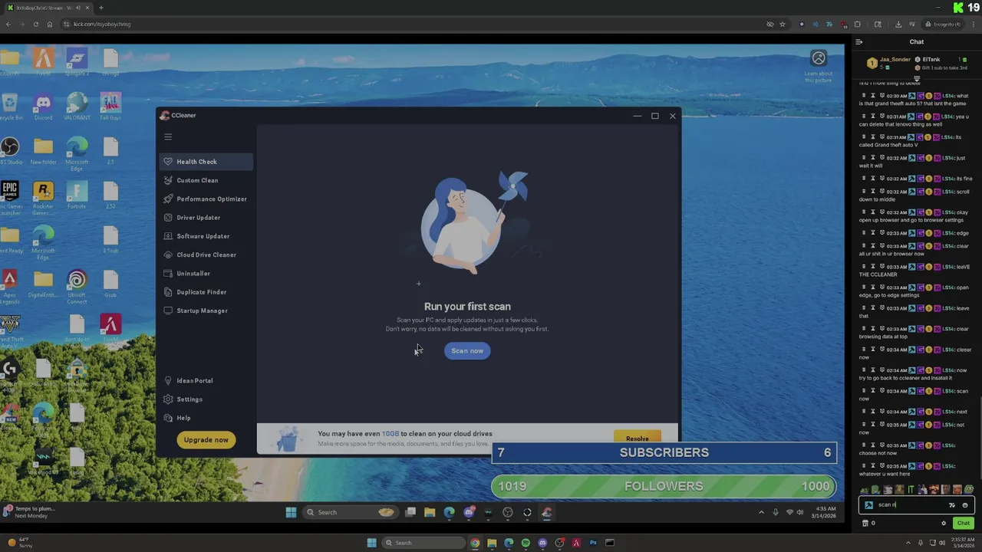
Task: Click Upgrade now in CCleaner
Action: coord(206,440)
